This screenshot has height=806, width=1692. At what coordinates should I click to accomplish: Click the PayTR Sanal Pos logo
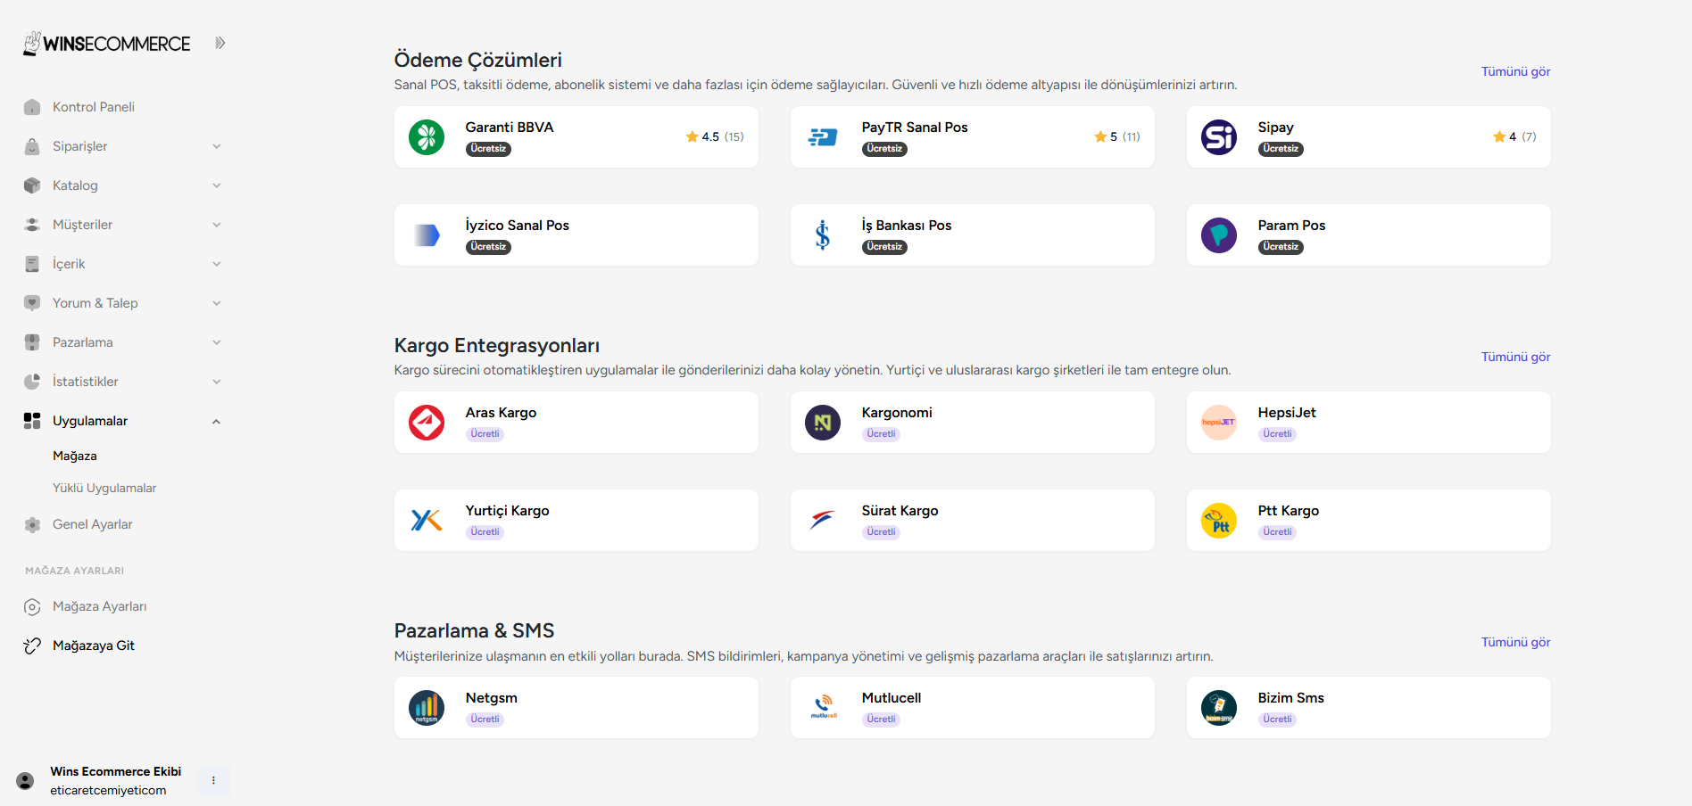(x=823, y=137)
